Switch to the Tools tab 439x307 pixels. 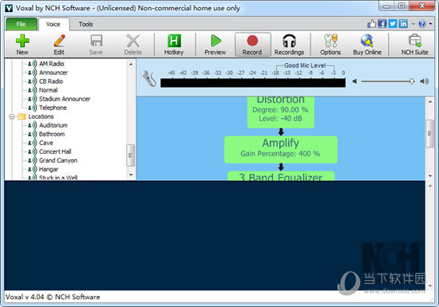(85, 25)
